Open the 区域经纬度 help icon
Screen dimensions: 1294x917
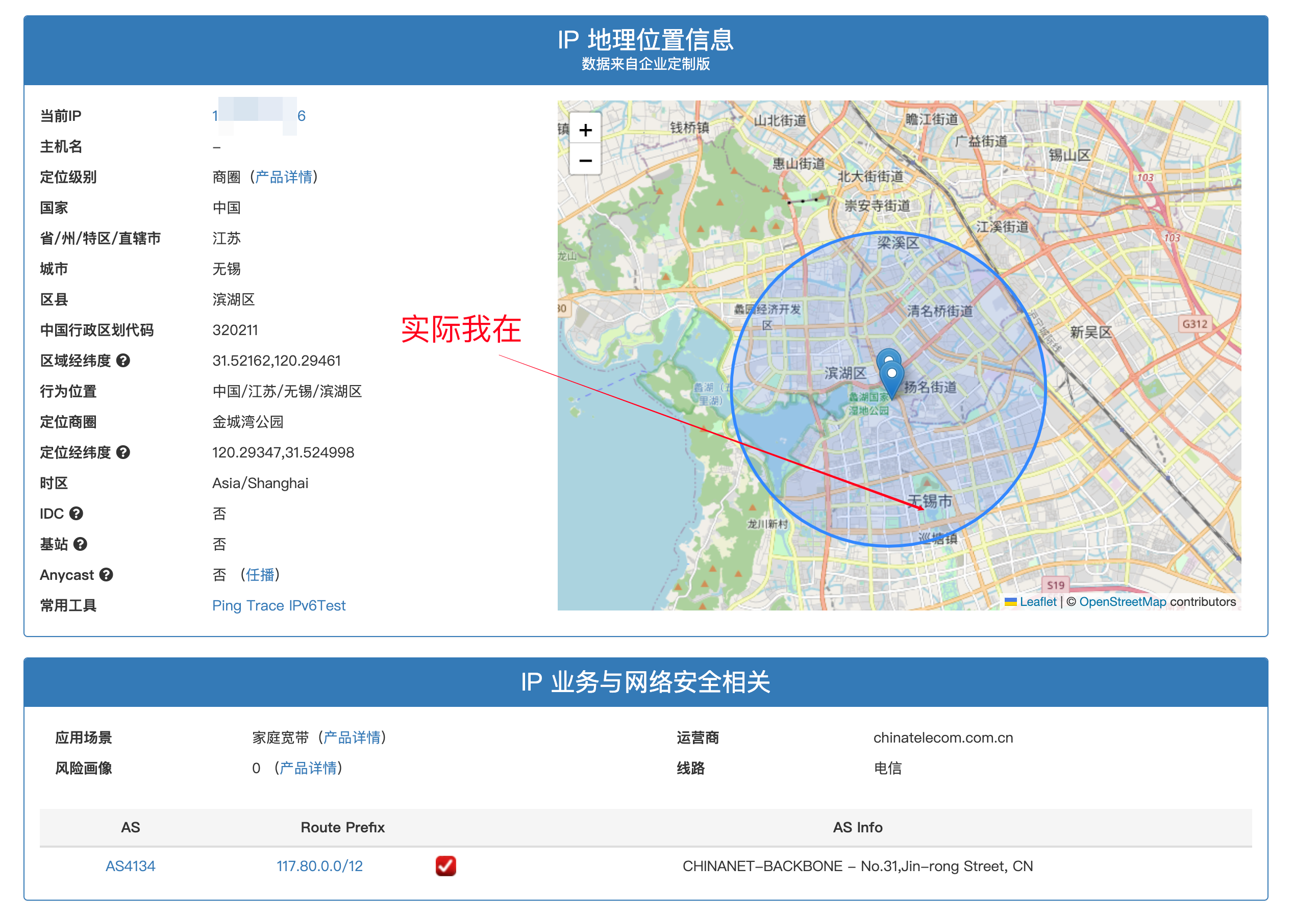(123, 360)
